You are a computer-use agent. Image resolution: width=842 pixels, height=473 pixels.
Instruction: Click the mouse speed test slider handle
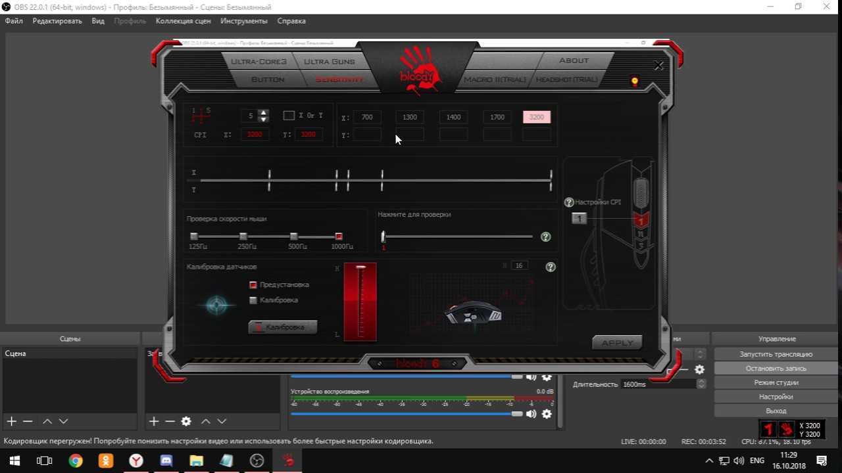click(383, 236)
